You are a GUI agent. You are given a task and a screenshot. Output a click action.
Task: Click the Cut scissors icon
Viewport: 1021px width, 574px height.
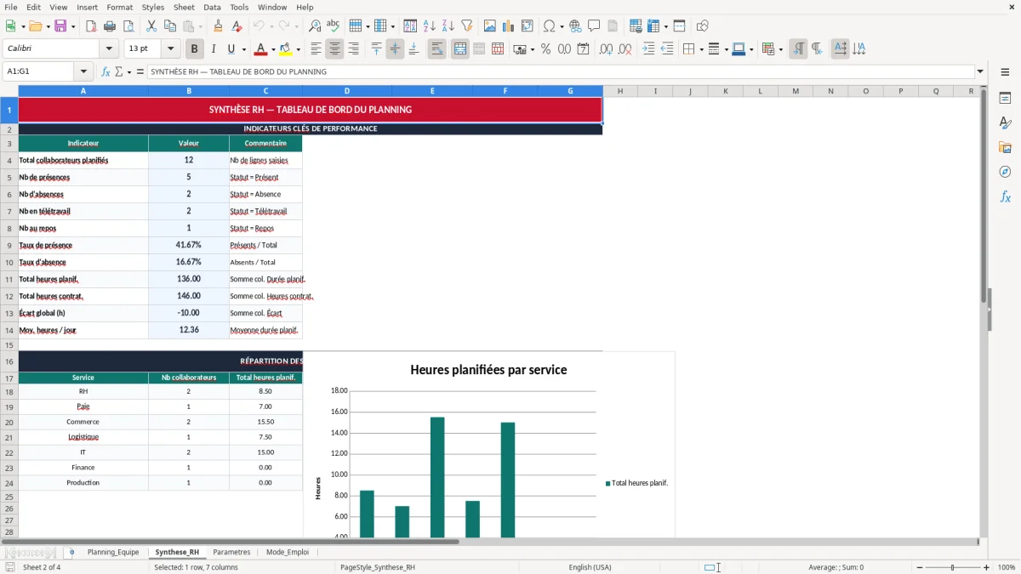(151, 26)
